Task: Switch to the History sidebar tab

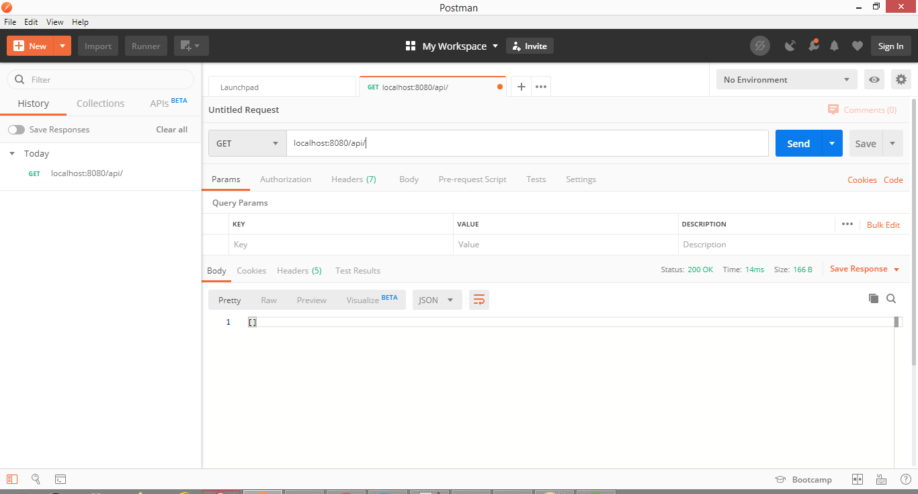Action: click(34, 104)
